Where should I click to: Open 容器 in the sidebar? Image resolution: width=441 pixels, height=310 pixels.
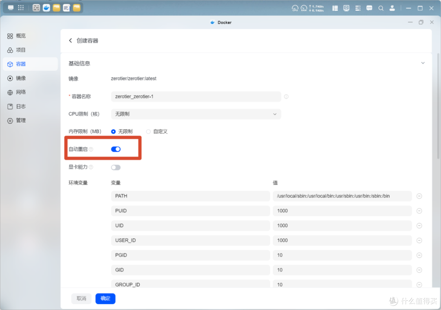click(30, 64)
